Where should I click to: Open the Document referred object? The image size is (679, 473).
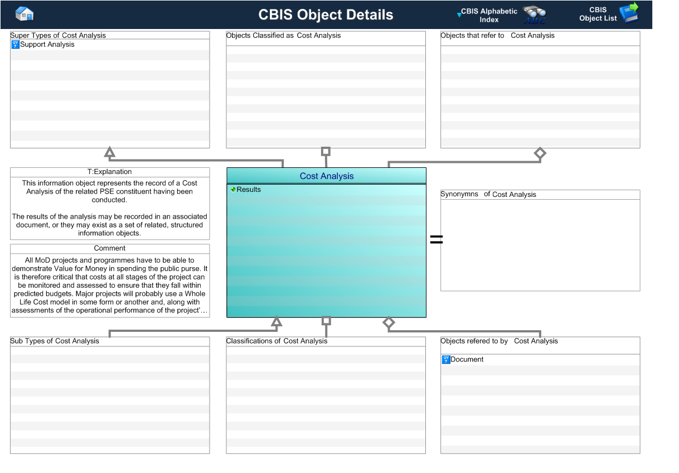pos(467,360)
